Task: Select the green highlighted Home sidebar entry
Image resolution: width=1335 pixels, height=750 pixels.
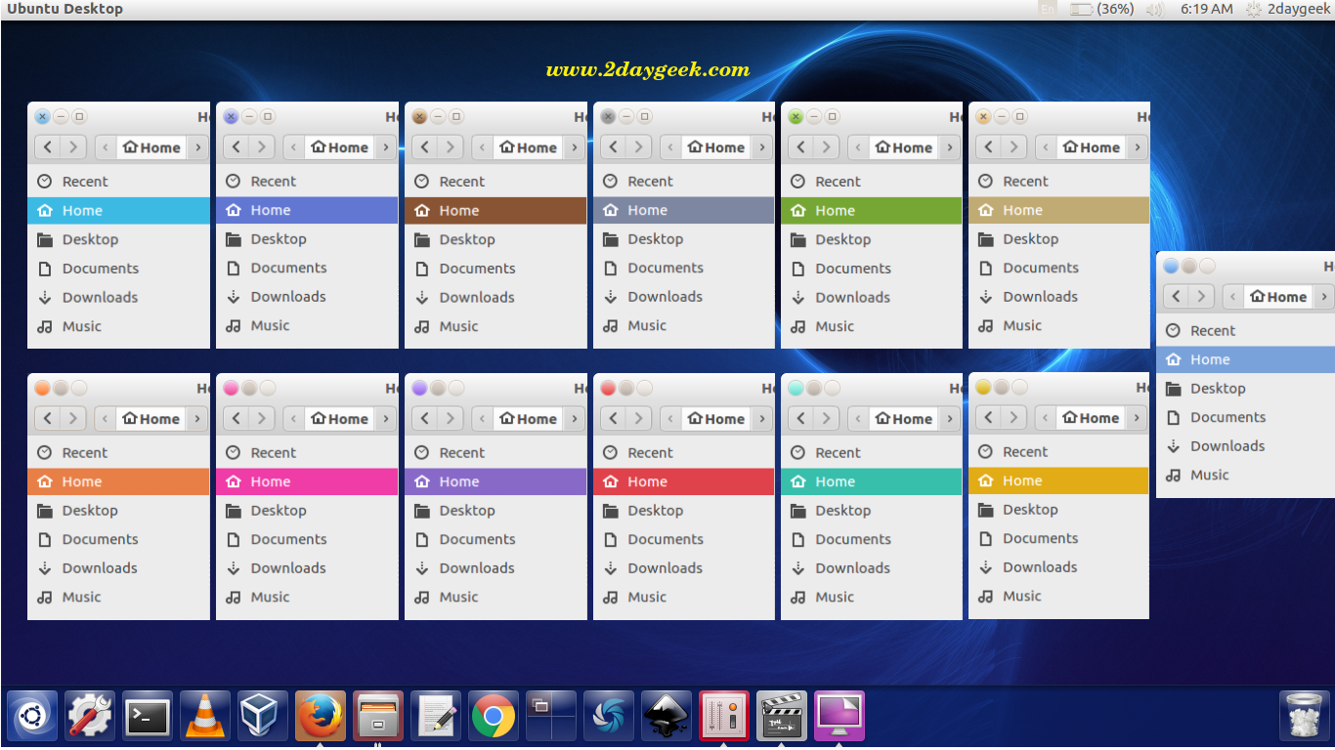Action: pyautogui.click(x=871, y=210)
